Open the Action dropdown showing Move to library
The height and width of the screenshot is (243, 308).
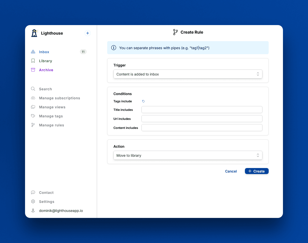[x=188, y=155]
